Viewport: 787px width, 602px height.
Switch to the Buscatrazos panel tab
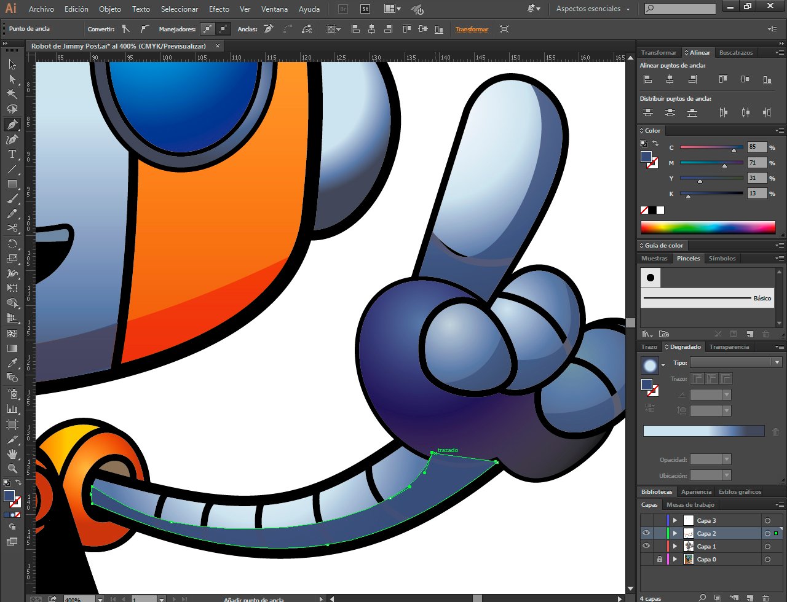[735, 53]
